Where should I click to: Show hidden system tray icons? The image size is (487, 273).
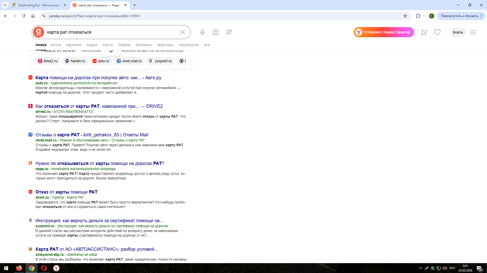pyautogui.click(x=421, y=268)
